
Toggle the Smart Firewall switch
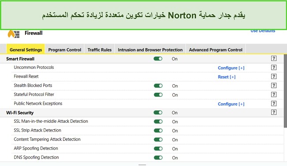[x=158, y=59]
